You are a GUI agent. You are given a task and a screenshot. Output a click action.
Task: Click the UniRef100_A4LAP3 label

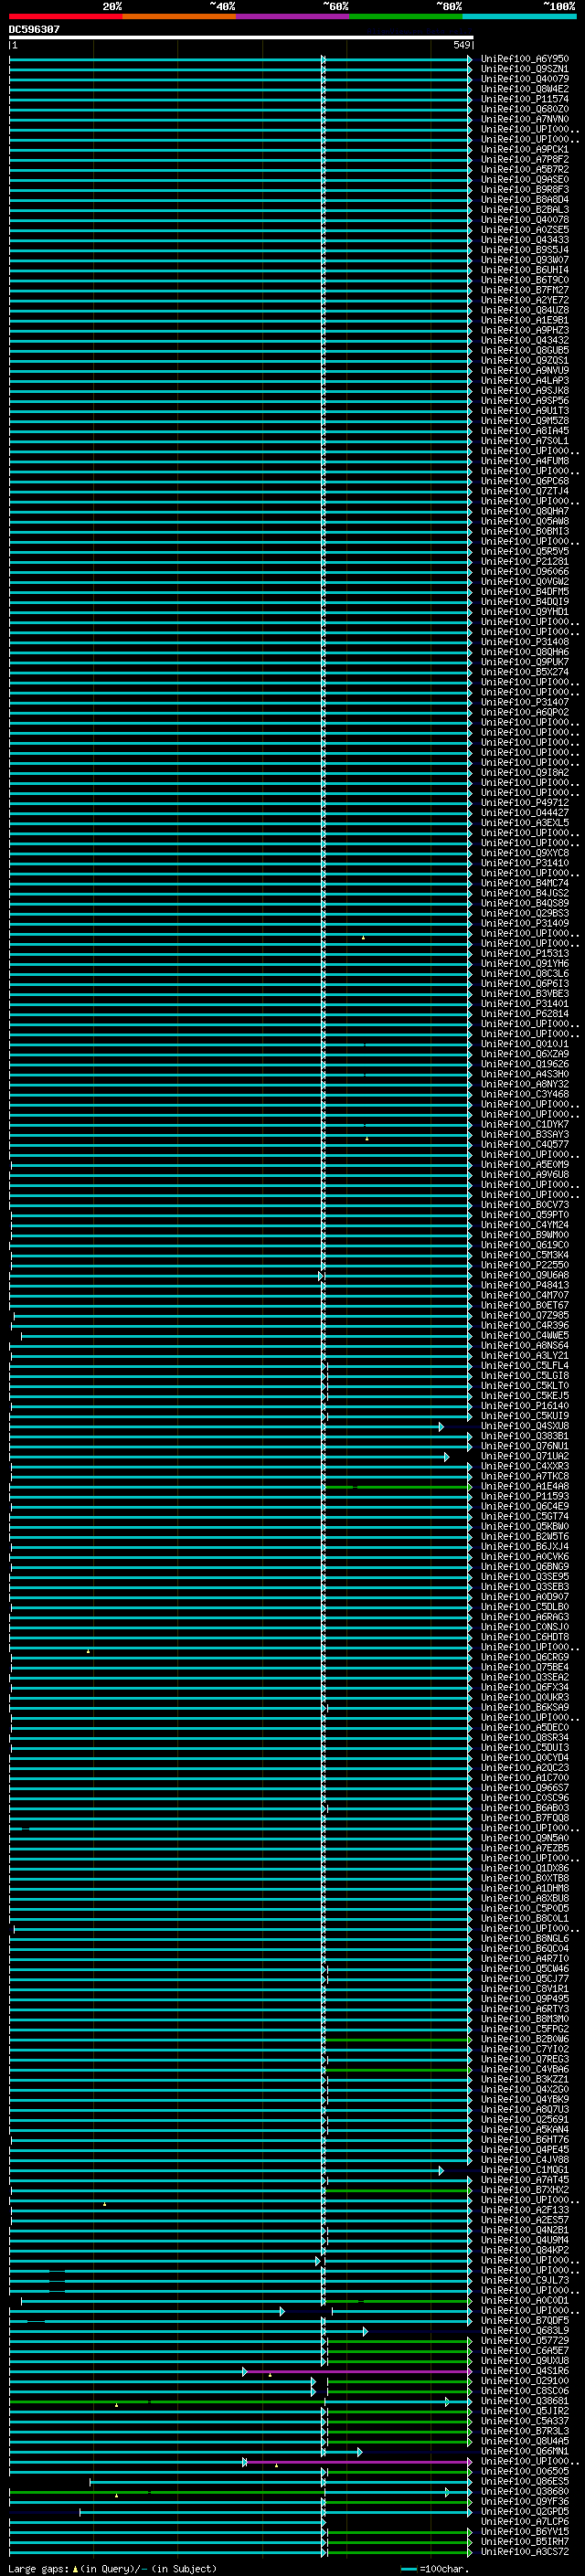[x=525, y=381]
